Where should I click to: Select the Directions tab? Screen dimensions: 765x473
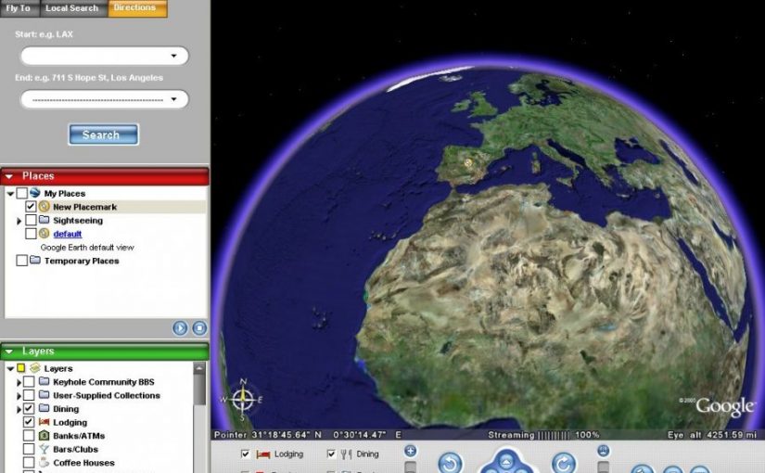[137, 8]
